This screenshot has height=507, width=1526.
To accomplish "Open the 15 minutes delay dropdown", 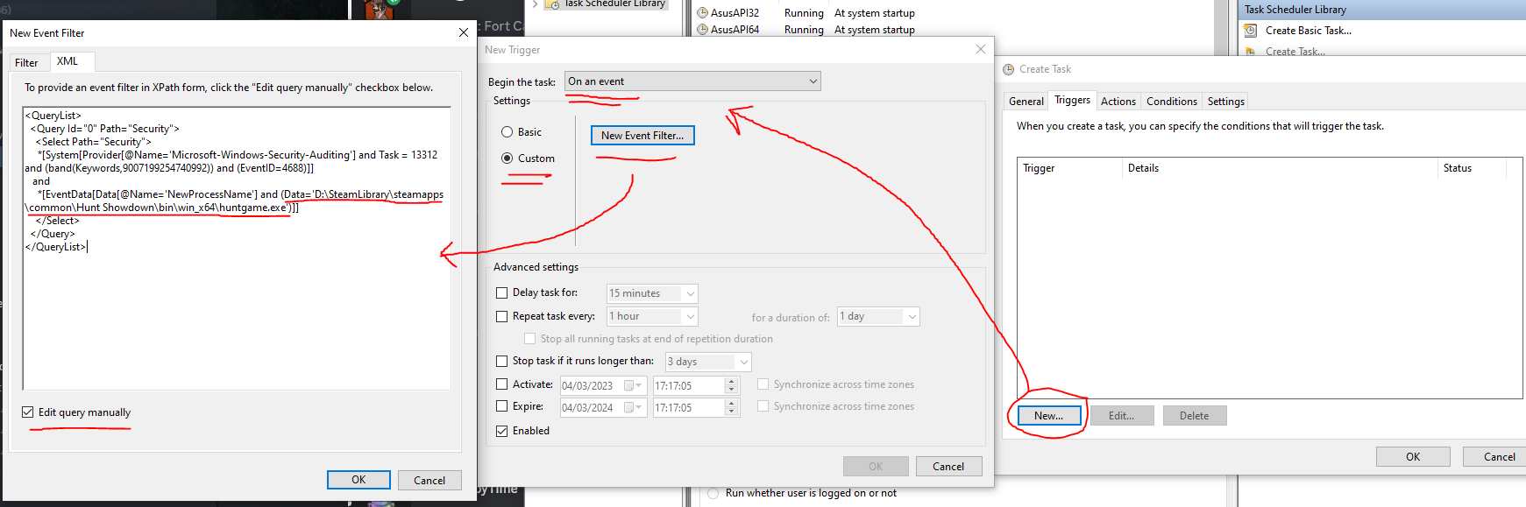I will (652, 293).
